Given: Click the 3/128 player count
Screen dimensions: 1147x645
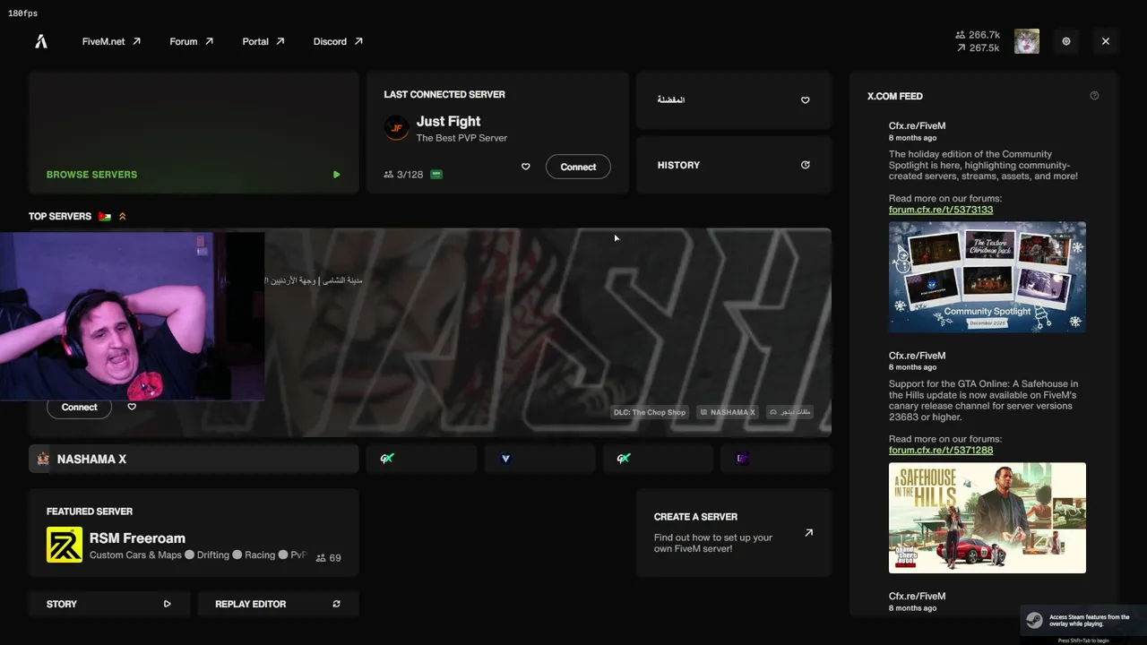Looking at the screenshot, I should coord(403,175).
